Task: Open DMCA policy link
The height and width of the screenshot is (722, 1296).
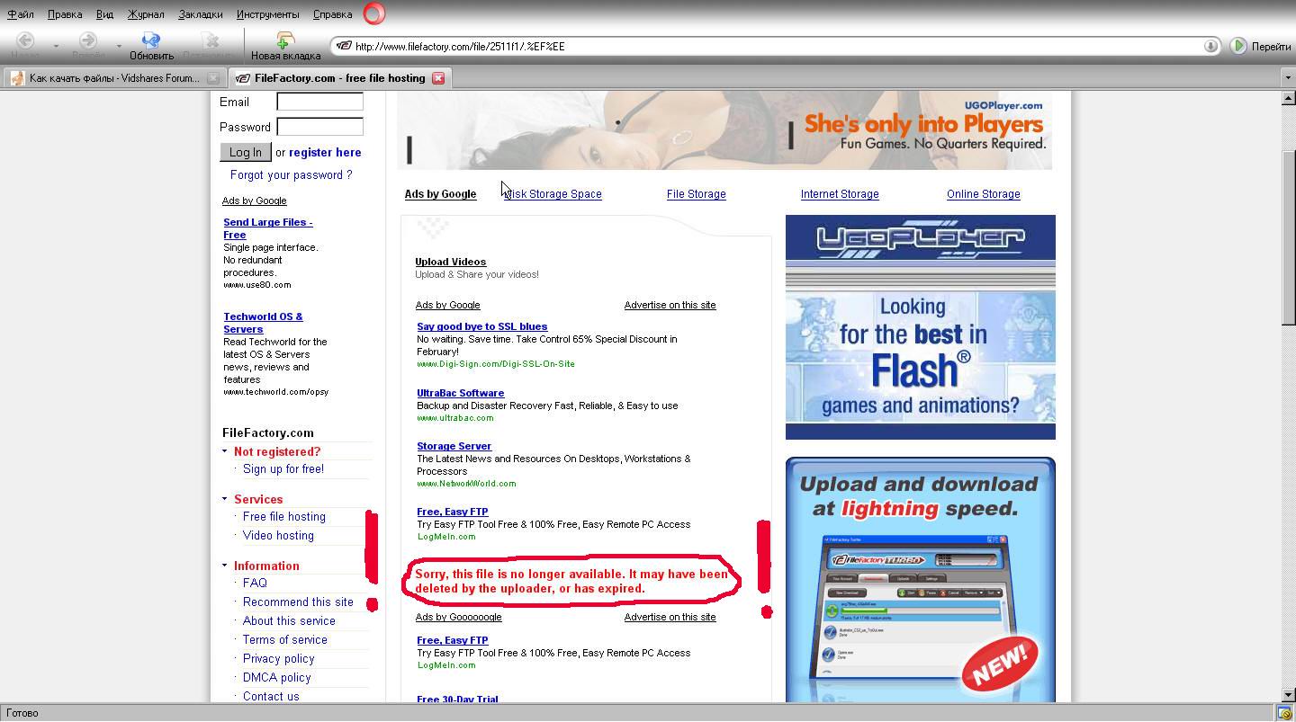Action: click(x=276, y=678)
